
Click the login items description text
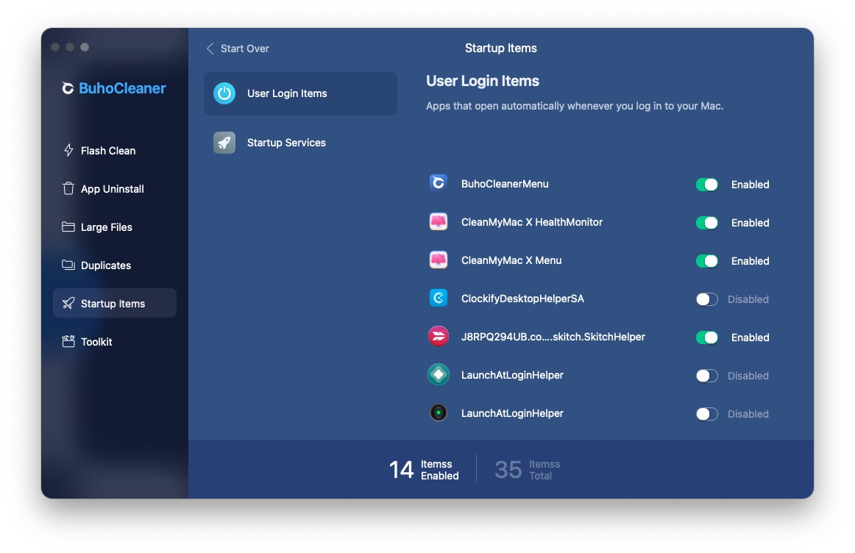(575, 106)
